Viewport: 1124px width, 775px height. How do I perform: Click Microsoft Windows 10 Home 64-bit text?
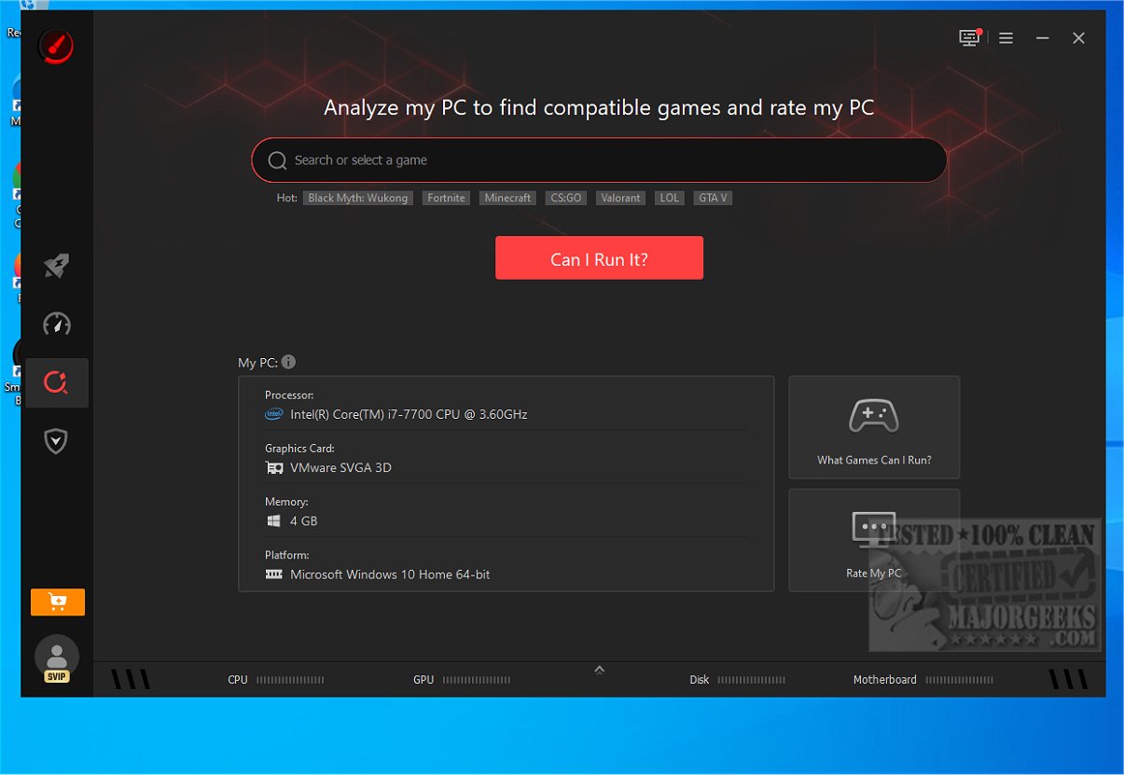390,574
